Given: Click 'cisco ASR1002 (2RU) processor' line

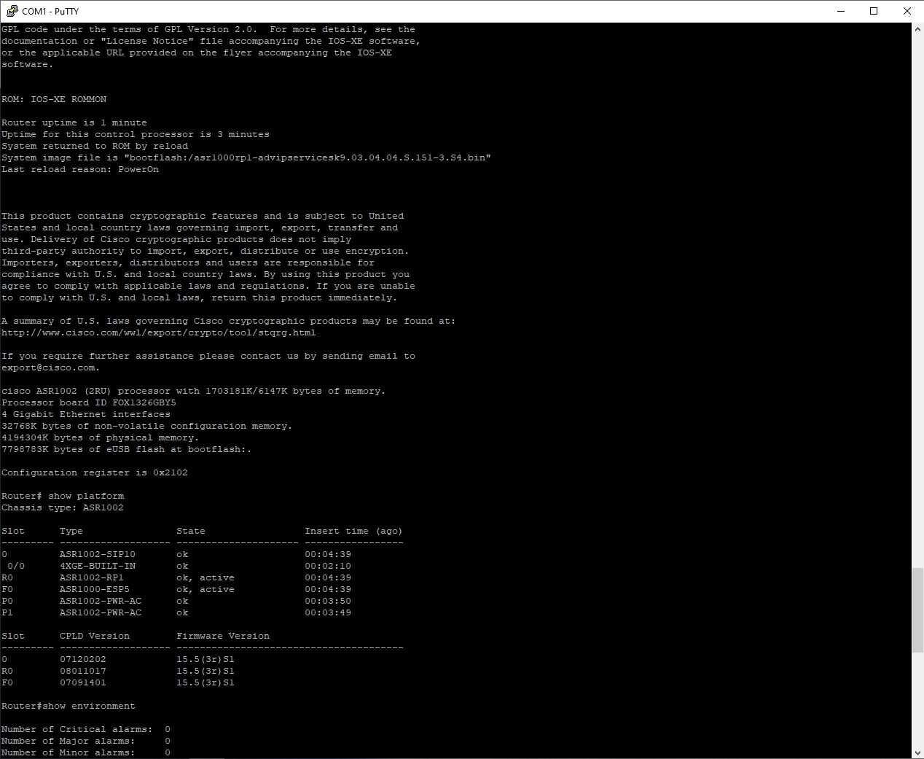Looking at the screenshot, I should pos(194,391).
